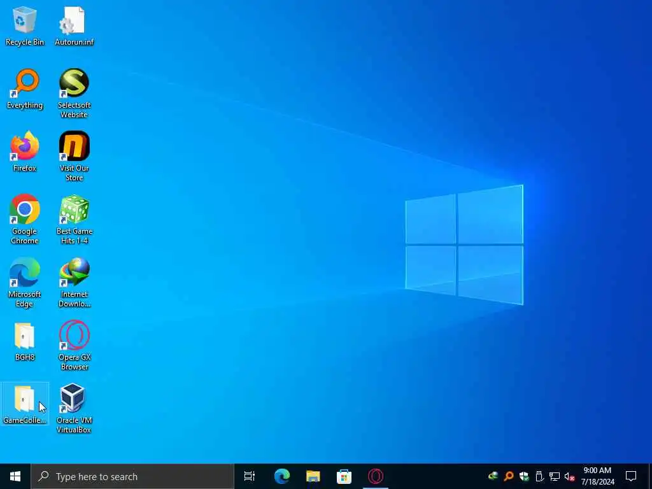Select the Best Game Hits 1-4 shortcut
The height and width of the screenshot is (489, 652).
coord(74,220)
